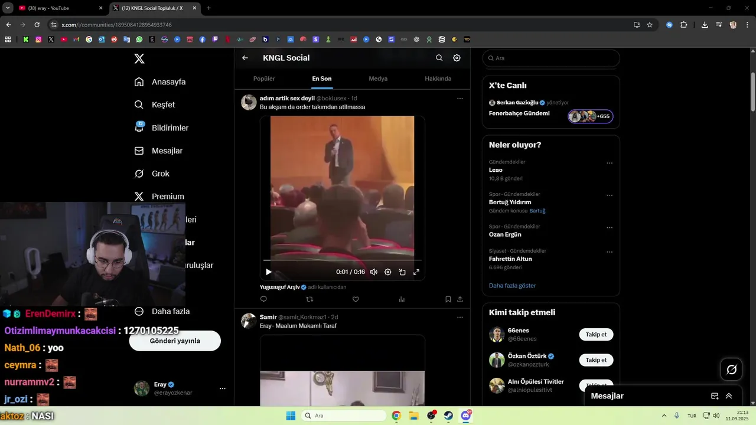Expand the Daha fazla menu

pos(162,311)
